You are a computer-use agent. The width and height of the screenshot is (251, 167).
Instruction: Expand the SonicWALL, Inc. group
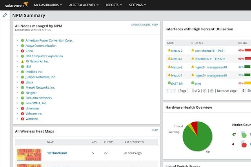17,103
